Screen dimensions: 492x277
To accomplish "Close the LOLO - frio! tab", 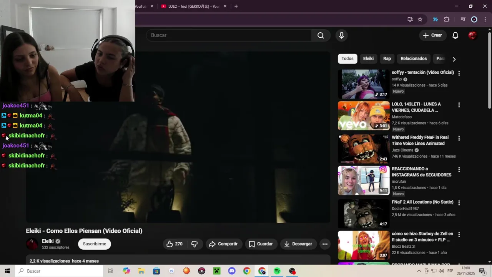I will pyautogui.click(x=225, y=6).
